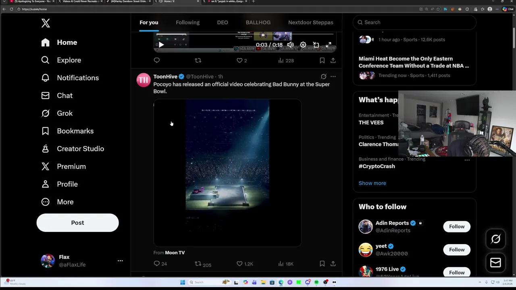The image size is (516, 290).
Task: Toggle picture-in-picture on top video
Action: coord(316,45)
